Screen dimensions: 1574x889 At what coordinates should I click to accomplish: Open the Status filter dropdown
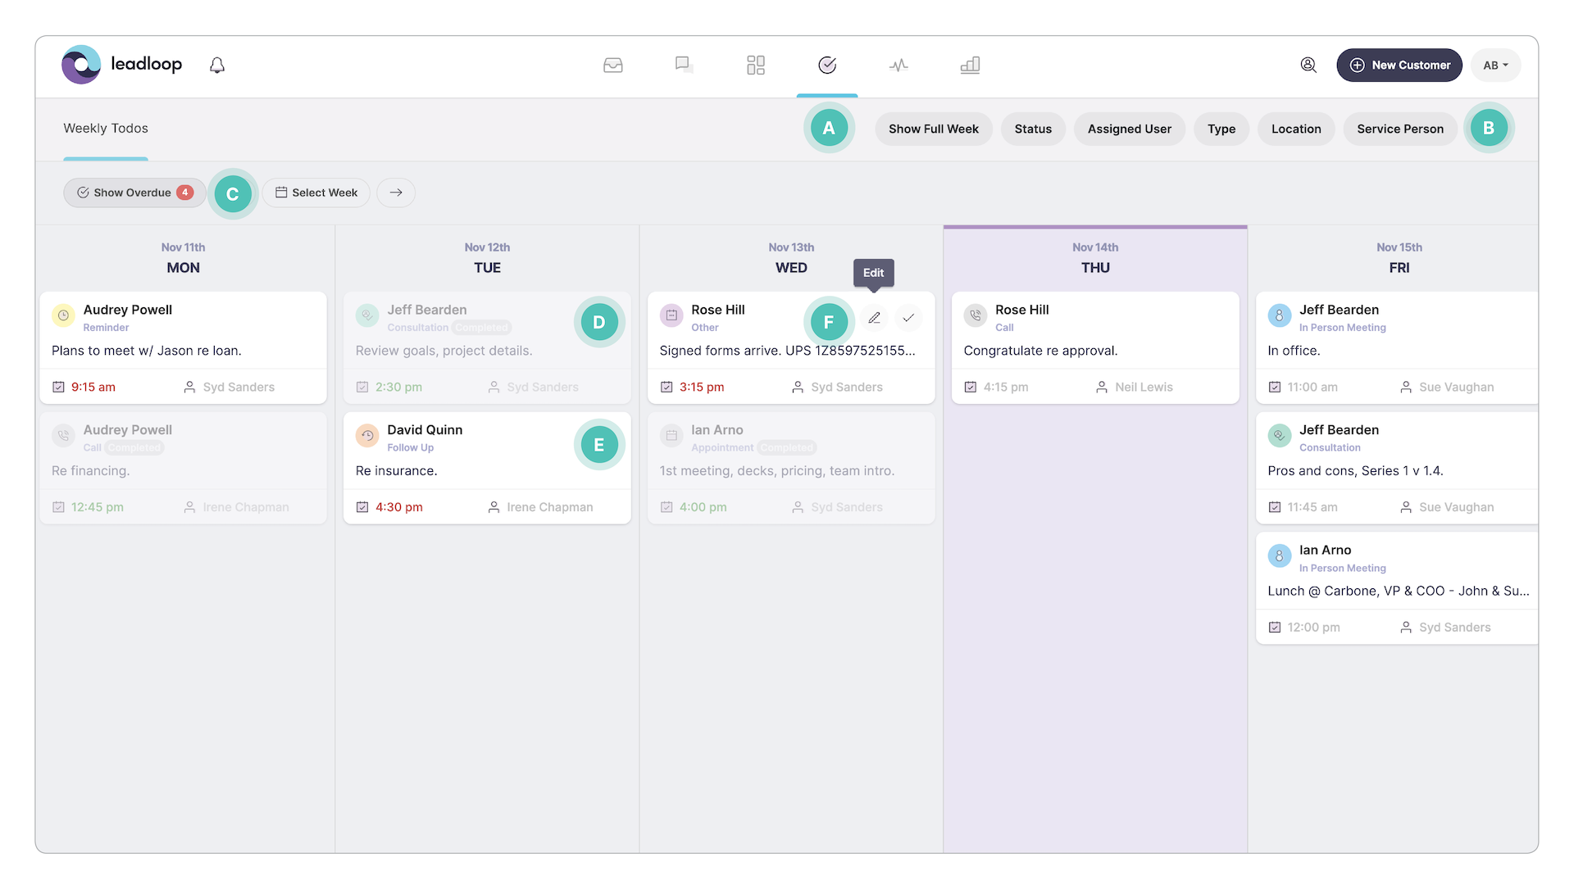[x=1032, y=129]
